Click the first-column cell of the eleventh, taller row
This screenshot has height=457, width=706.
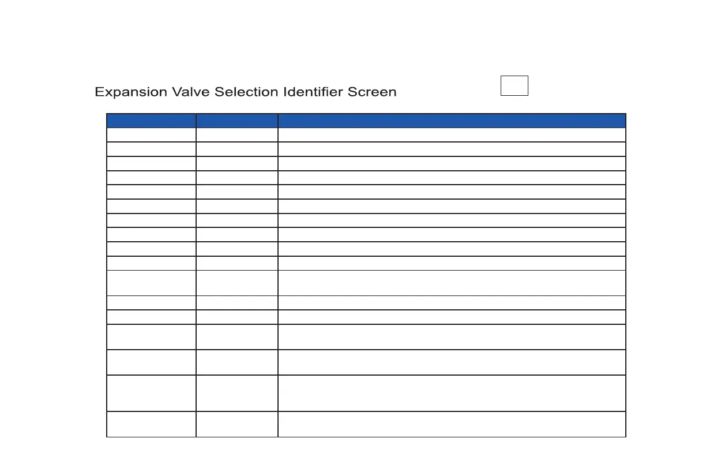click(x=151, y=283)
